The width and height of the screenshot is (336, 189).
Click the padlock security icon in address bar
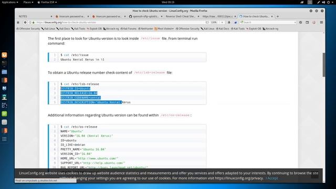click(x=33, y=22)
